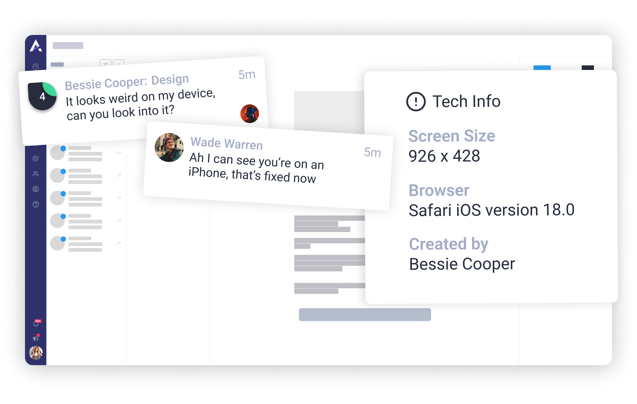
Task: Click reply arrow on first list item
Action: (x=119, y=153)
